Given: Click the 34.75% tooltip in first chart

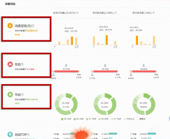Looking at the screenshot, I should (72, 30).
